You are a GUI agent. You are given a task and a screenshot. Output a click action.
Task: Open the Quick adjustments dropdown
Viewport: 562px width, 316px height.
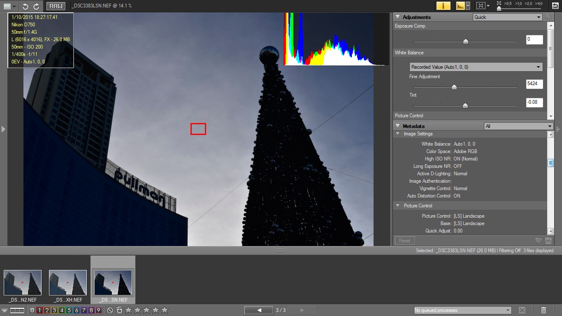point(507,17)
